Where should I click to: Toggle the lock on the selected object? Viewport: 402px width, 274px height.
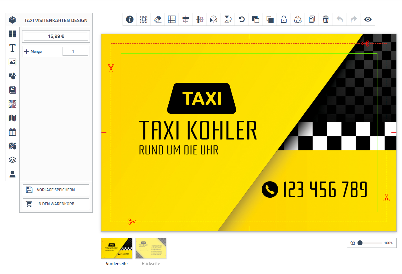(x=284, y=19)
